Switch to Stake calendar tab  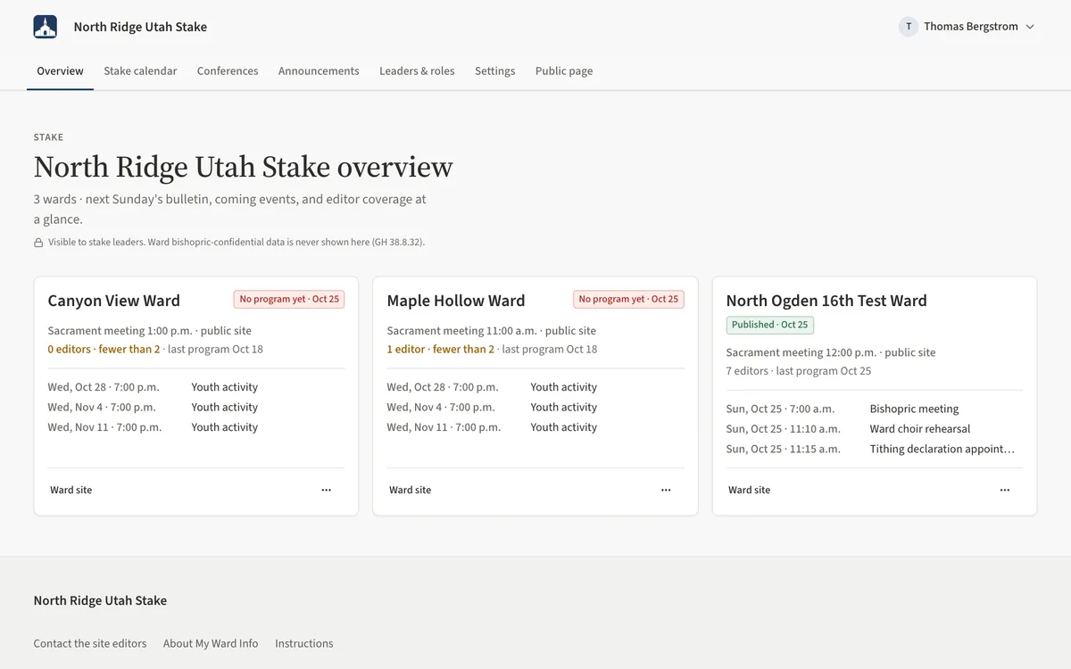point(140,70)
